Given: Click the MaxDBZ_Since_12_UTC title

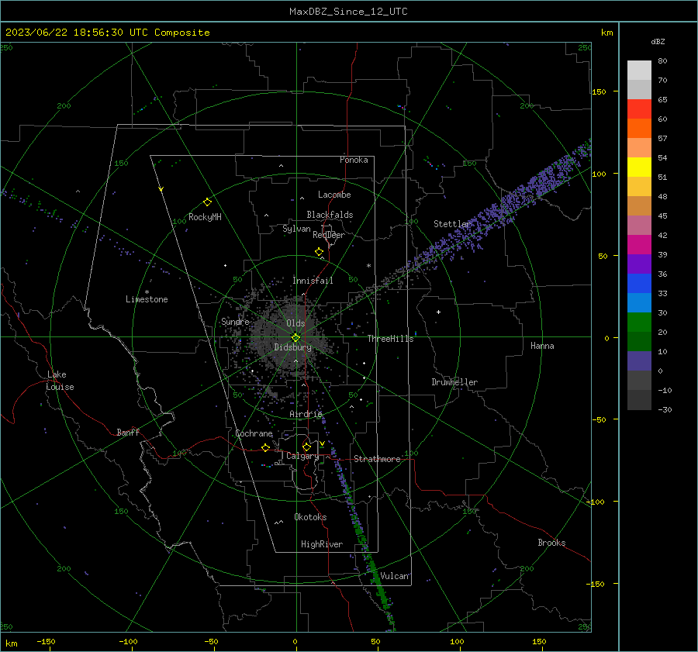Looking at the screenshot, I should (348, 12).
